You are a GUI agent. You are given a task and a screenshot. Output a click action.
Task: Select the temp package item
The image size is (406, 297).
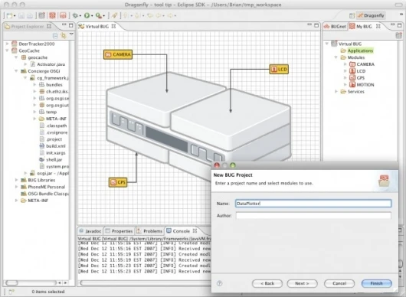[x=47, y=112]
